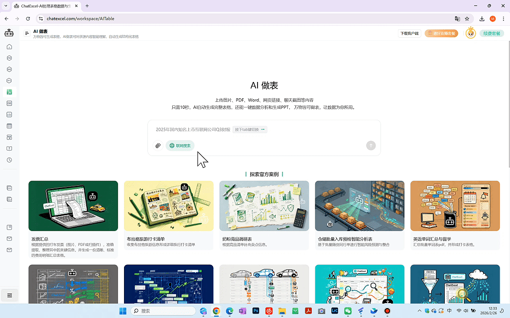The width and height of the screenshot is (510, 318).
Task: Open the crowned user avatar
Action: click(470, 33)
